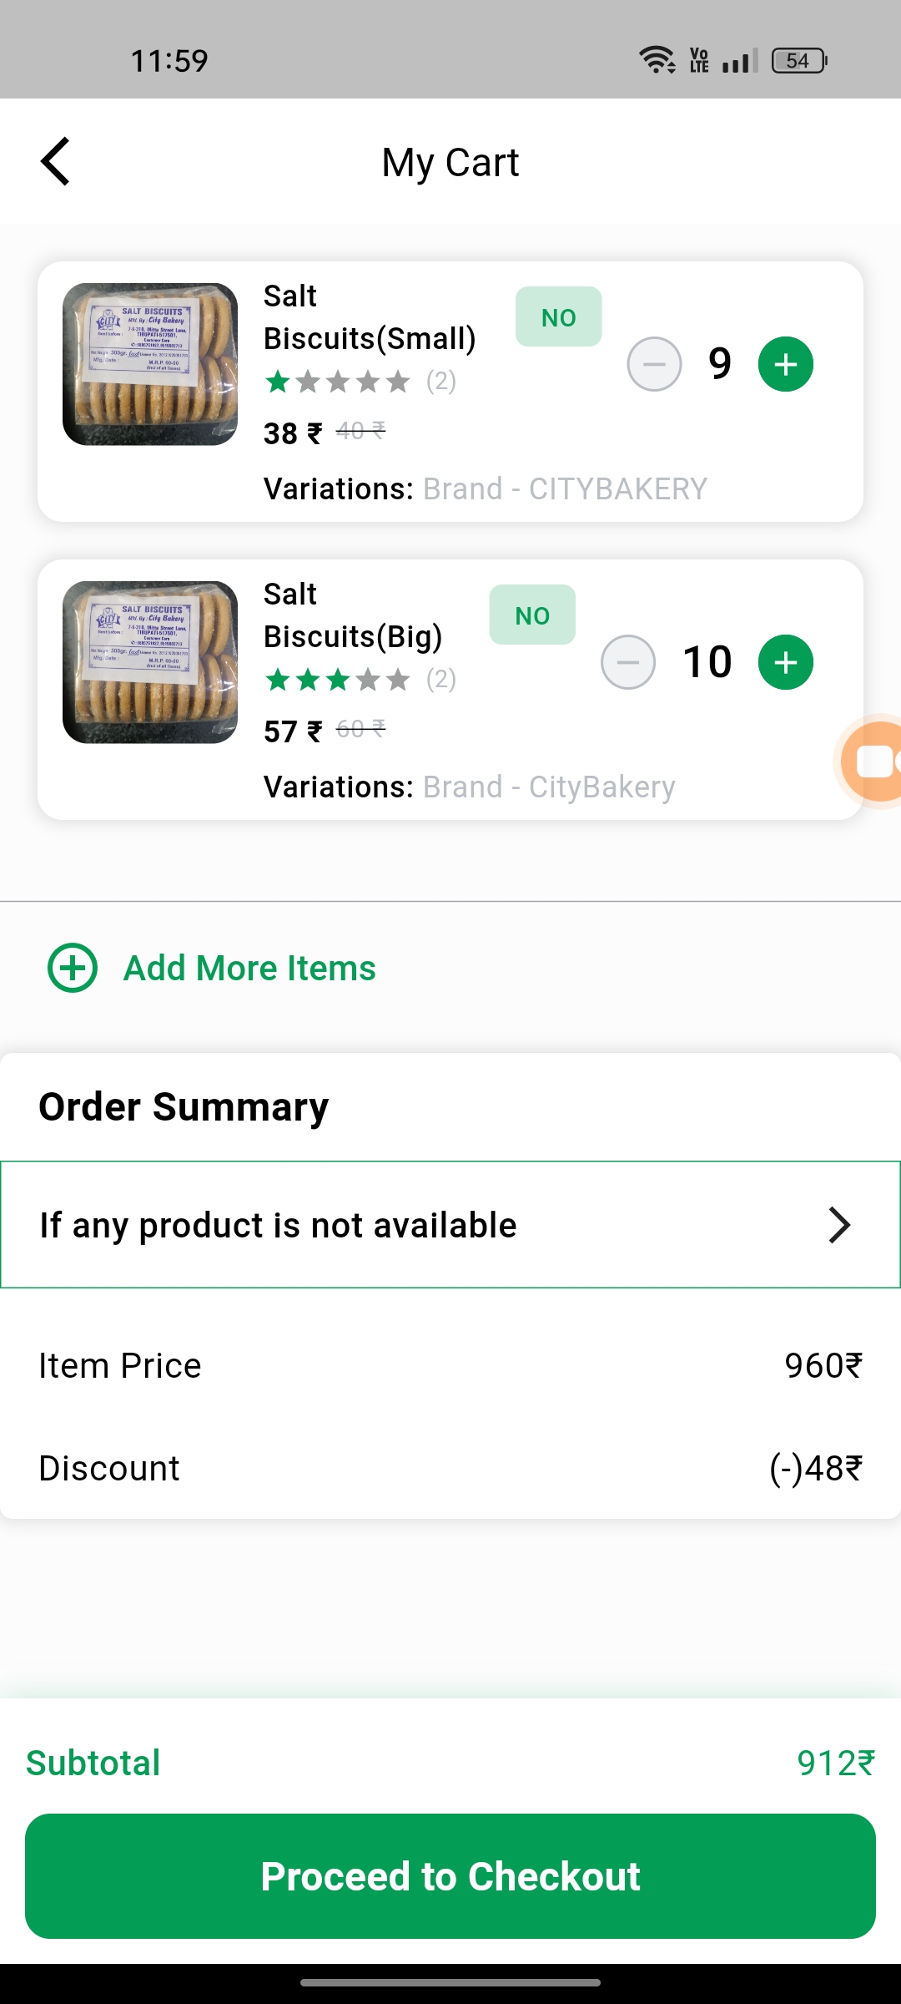Open Salt Biscuits(Big) product thumbnail
This screenshot has width=901, height=2004.
(x=150, y=662)
